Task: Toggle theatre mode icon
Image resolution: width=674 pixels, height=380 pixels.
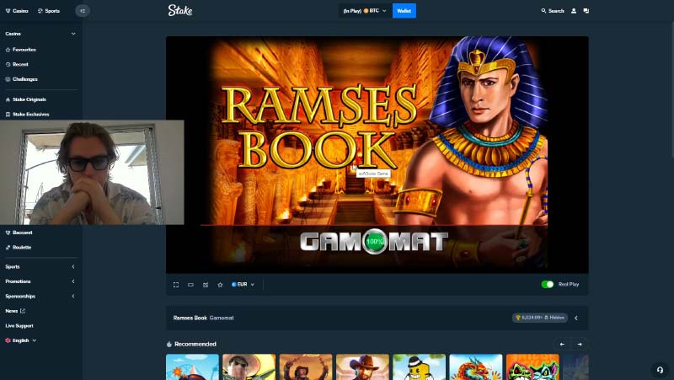Action: 190,285
